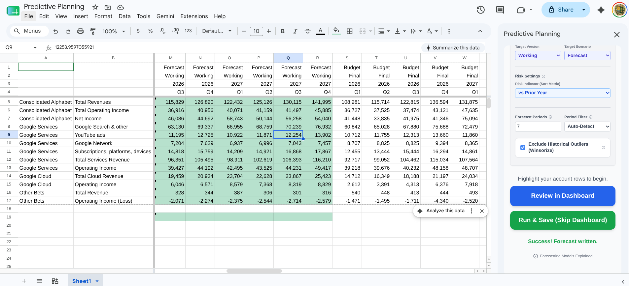
Task: Format as currency with dollar icon
Action: pyautogui.click(x=138, y=31)
